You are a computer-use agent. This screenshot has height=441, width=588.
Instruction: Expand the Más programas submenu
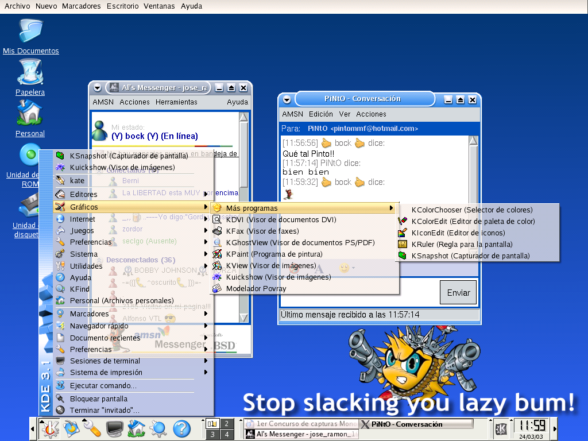(x=304, y=208)
